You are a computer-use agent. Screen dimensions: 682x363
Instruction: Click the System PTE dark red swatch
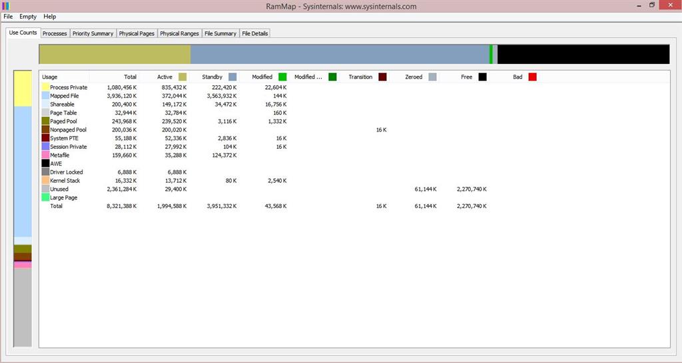point(45,138)
